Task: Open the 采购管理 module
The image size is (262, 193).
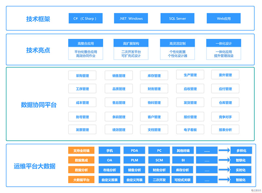Action: click(x=82, y=75)
